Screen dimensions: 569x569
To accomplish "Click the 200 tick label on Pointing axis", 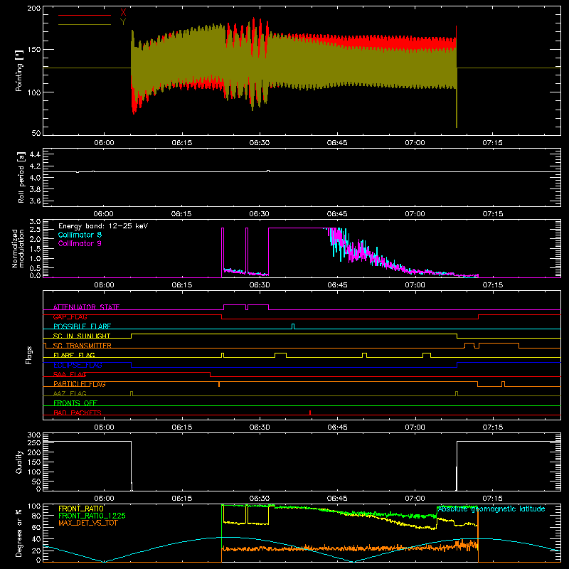I will coord(34,8).
